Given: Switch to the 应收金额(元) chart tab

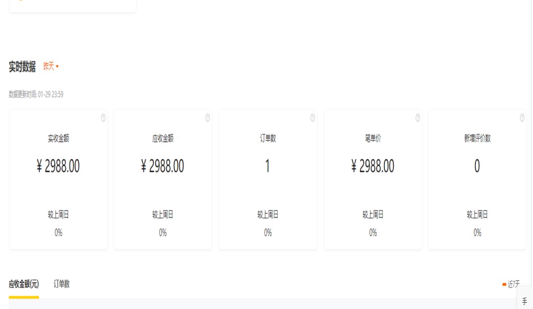Looking at the screenshot, I should 24,284.
